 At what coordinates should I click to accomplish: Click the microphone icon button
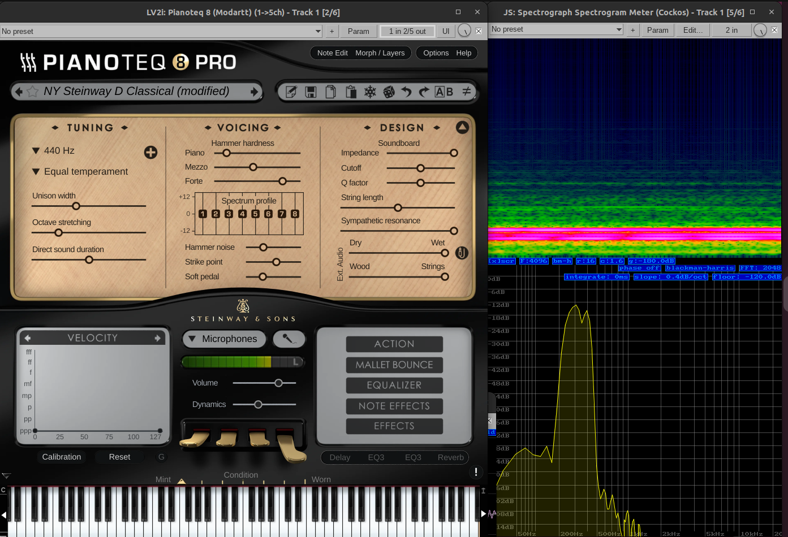click(x=289, y=339)
